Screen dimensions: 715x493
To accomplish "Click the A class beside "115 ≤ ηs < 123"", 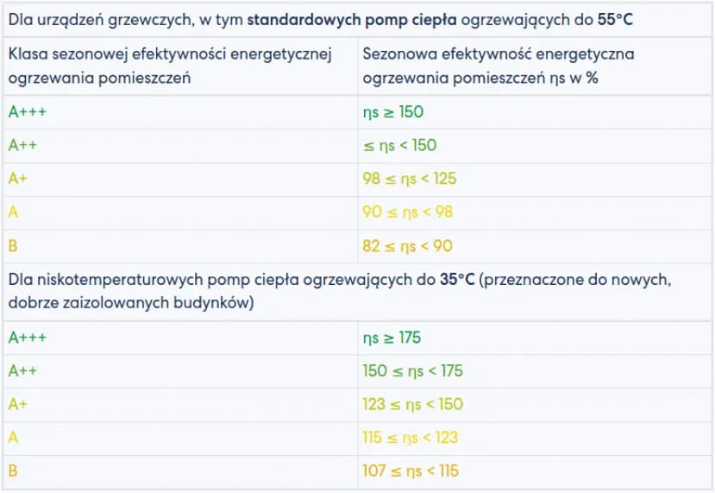I will (13, 438).
